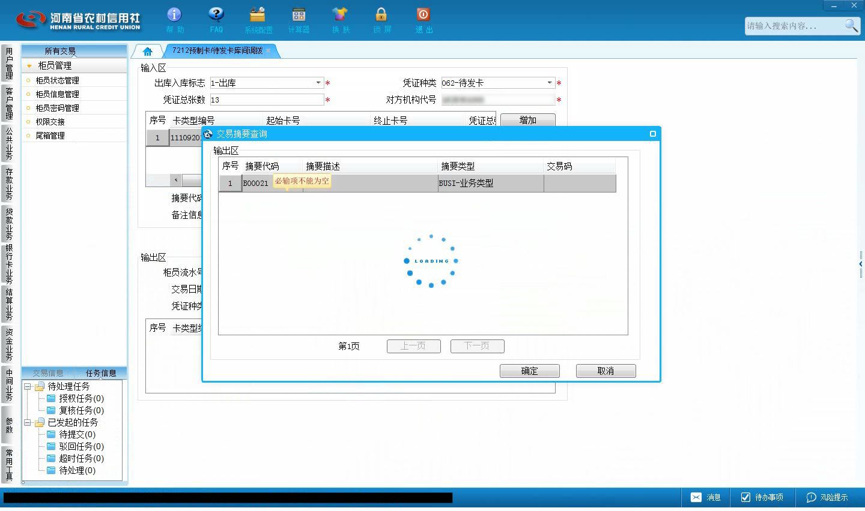The height and width of the screenshot is (511, 865).
Task: Open the 出库入库标志 dropdown
Action: [x=318, y=83]
